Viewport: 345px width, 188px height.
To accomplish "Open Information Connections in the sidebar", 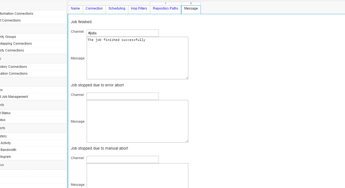I will click(16, 14).
